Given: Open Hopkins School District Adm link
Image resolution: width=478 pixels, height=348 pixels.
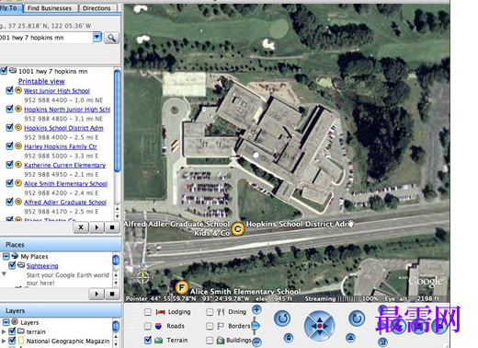Looking at the screenshot, I should [63, 128].
